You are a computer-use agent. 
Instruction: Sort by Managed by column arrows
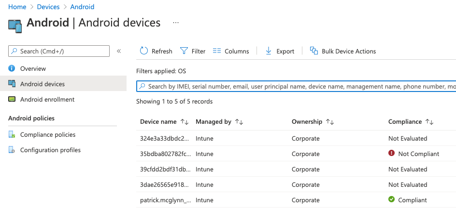[239, 122]
